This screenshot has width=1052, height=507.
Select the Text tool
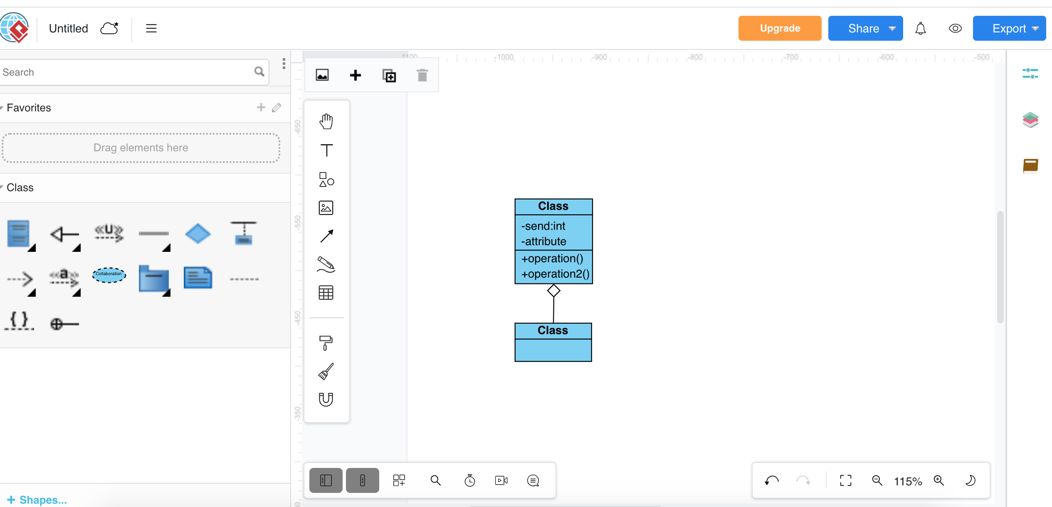326,150
